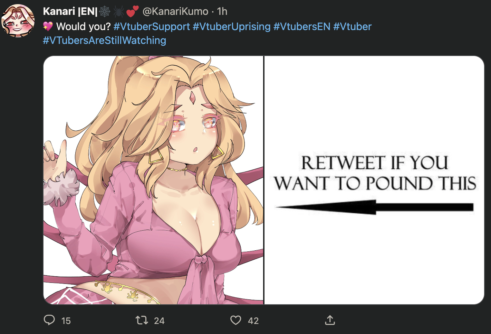
Task: View the retweet text arrow image
Action: coord(374,180)
